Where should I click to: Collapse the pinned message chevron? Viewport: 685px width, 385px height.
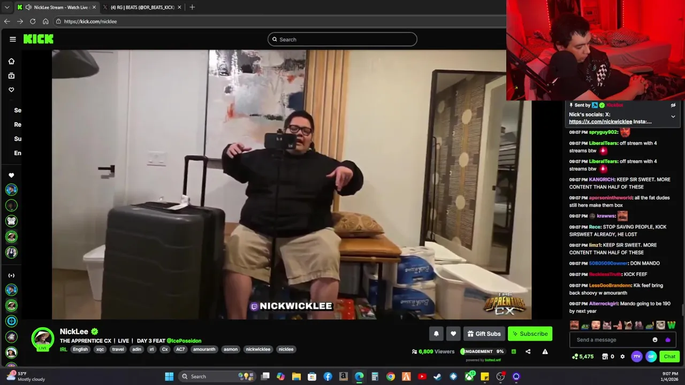(673, 116)
